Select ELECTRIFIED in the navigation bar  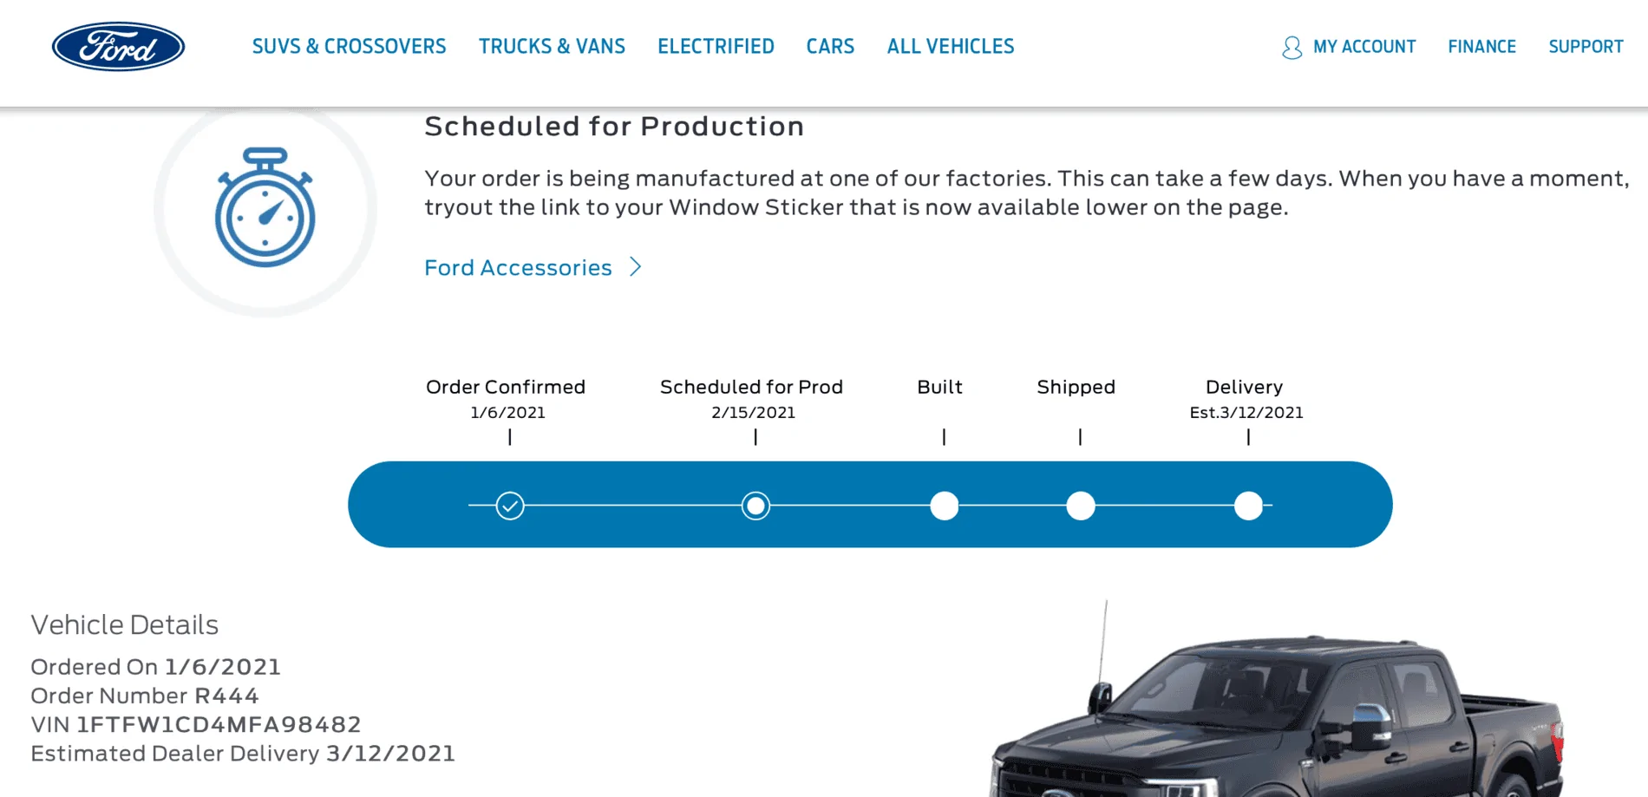click(716, 46)
